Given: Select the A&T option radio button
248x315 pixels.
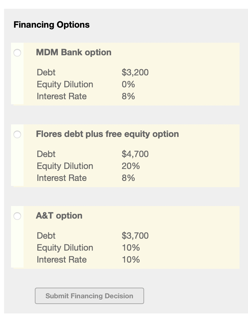Looking at the screenshot, I should (17, 216).
